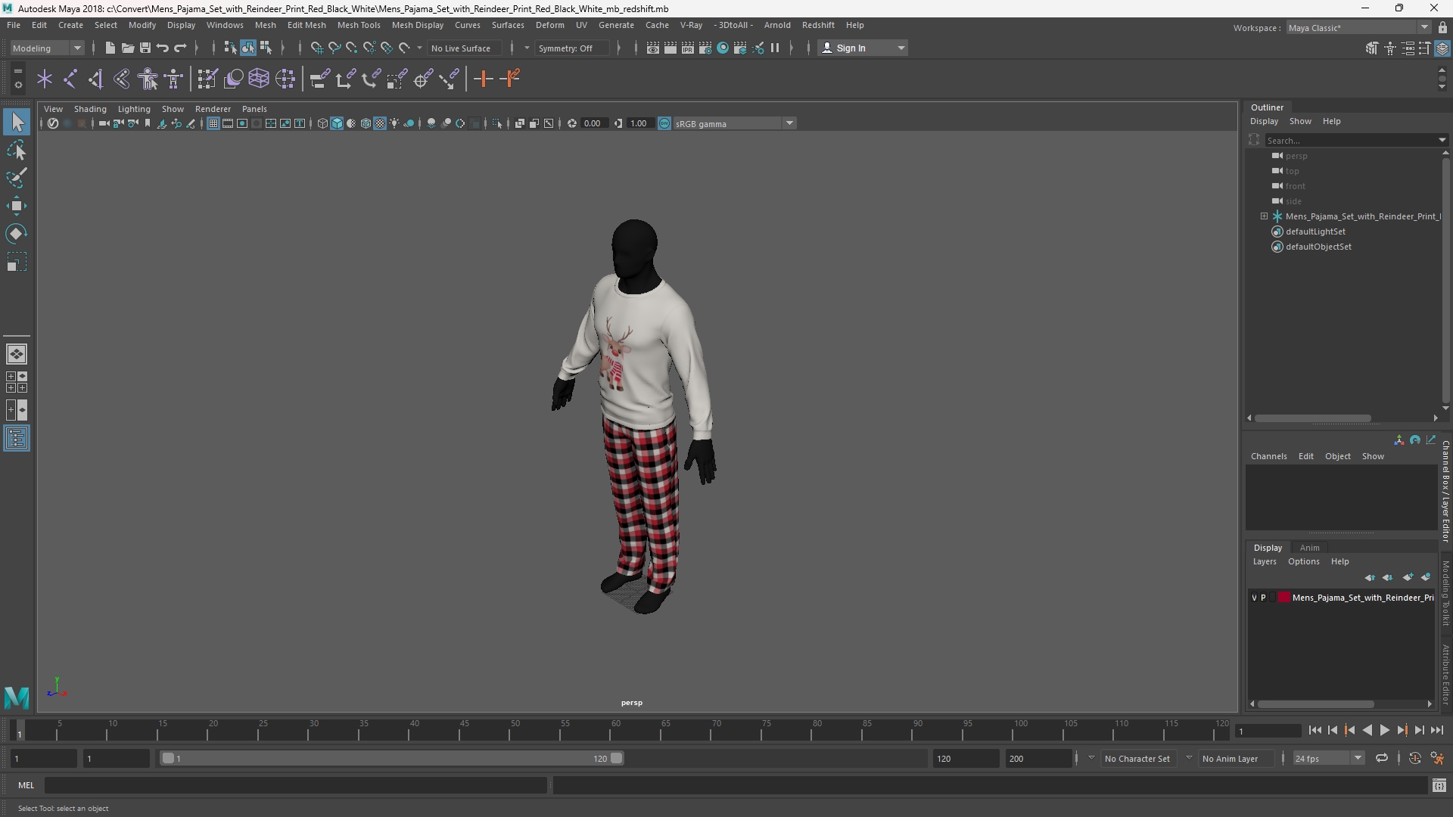Open the Redshift menu
The width and height of the screenshot is (1453, 817).
[x=818, y=25]
